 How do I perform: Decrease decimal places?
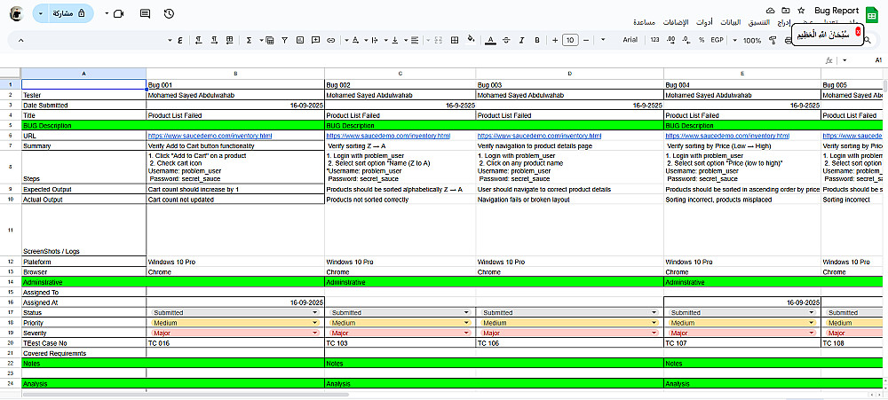pyautogui.click(x=686, y=40)
